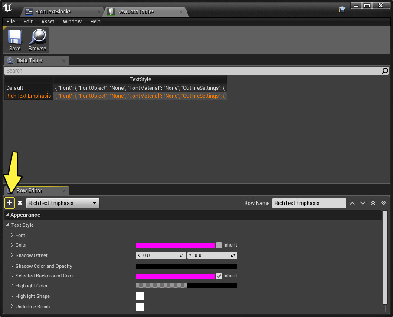Screen dimensions: 393x317
Task: Move row to top with double chevron
Action: click(x=373, y=203)
